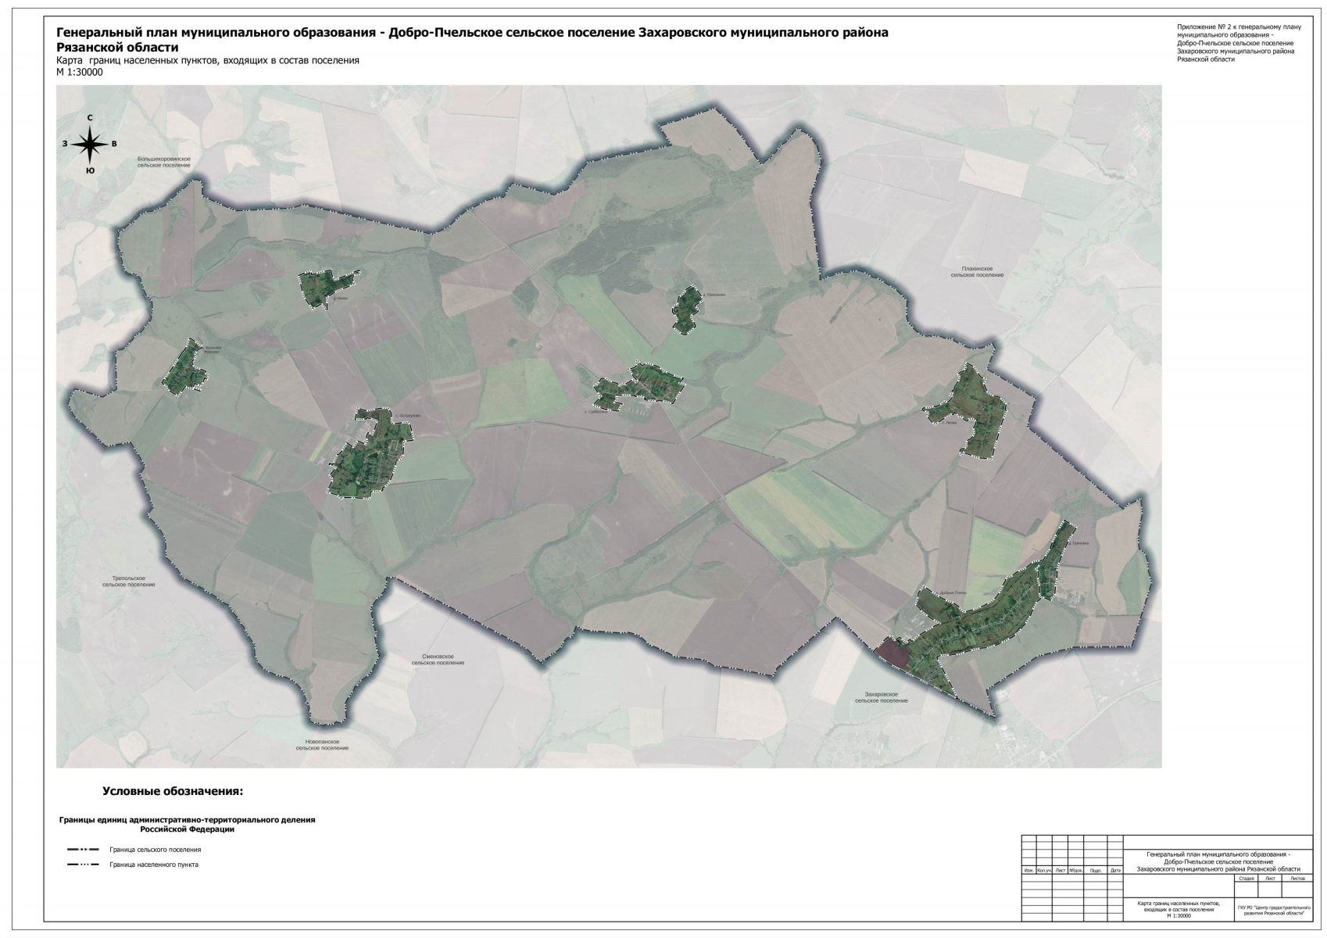The height and width of the screenshot is (938, 1327).
Task: Click the Условные обозначения legend heading
Action: click(173, 791)
